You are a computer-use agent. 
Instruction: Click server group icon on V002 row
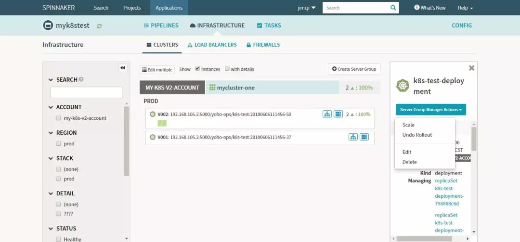coord(338,114)
